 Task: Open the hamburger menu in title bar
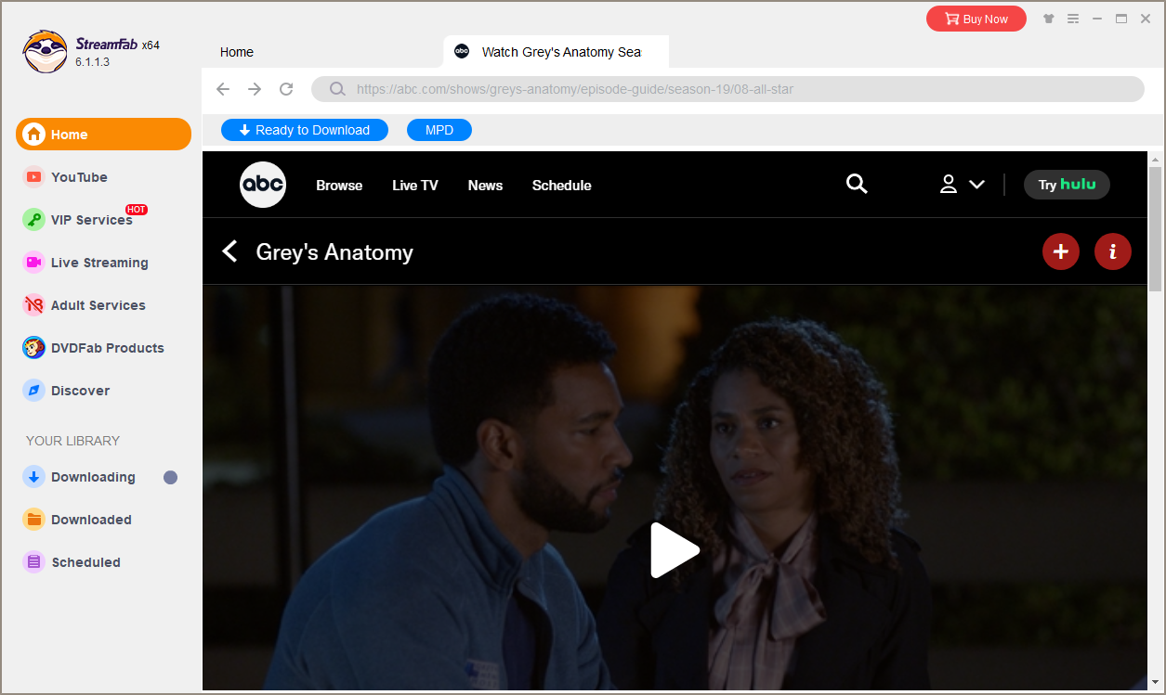[1073, 19]
